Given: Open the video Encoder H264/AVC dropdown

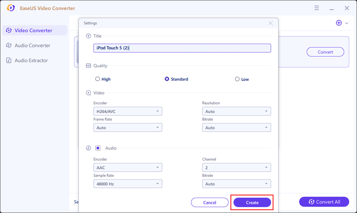Looking at the screenshot, I should click(x=127, y=111).
